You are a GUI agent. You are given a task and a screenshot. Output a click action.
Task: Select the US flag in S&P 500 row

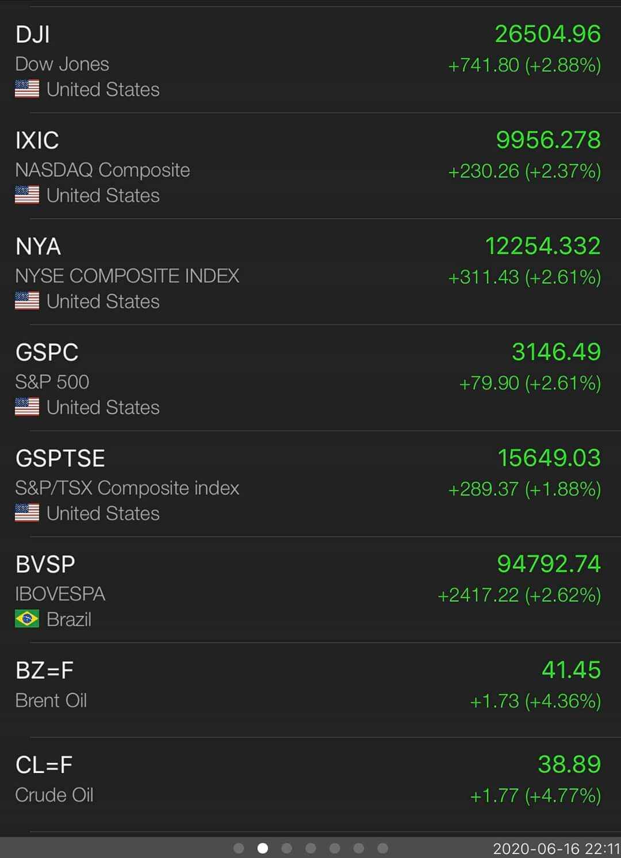click(27, 407)
